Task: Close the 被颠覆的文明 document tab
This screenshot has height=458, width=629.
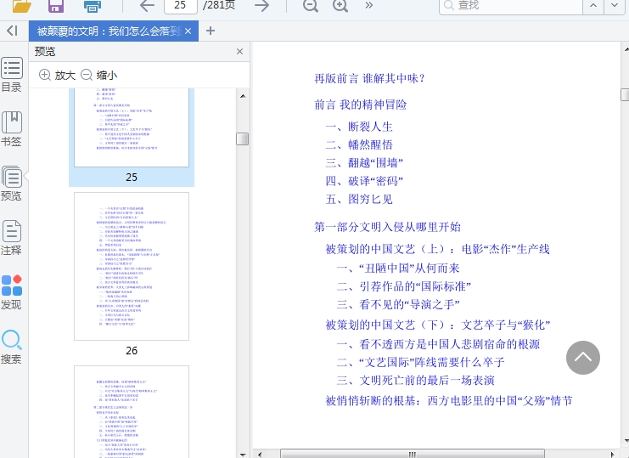Action: point(188,31)
